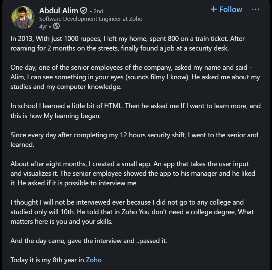This screenshot has height=270, width=272.
Task: Open Abdul Alim's profile photo
Action: tap(23, 17)
